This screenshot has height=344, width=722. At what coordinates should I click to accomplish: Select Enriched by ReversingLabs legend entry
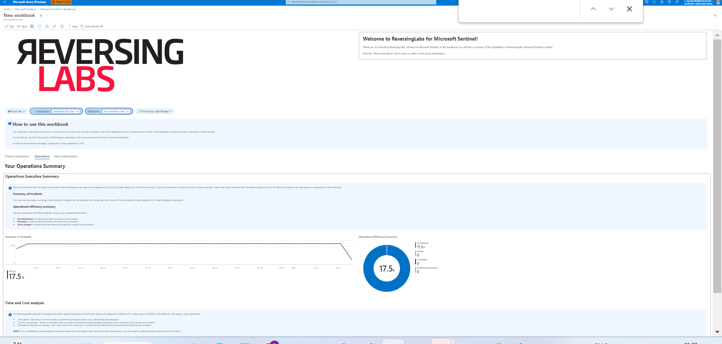(x=426, y=270)
